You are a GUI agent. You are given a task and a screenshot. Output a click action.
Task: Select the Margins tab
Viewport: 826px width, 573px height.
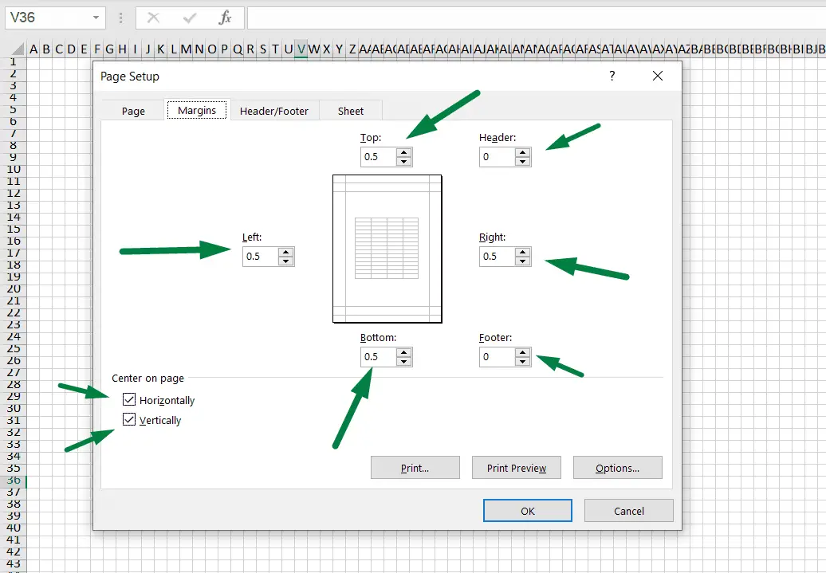197,110
